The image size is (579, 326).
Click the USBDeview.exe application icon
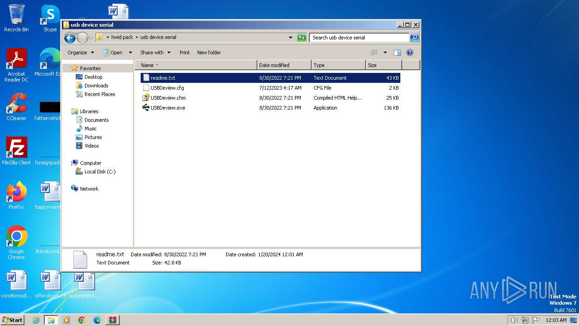coord(146,108)
